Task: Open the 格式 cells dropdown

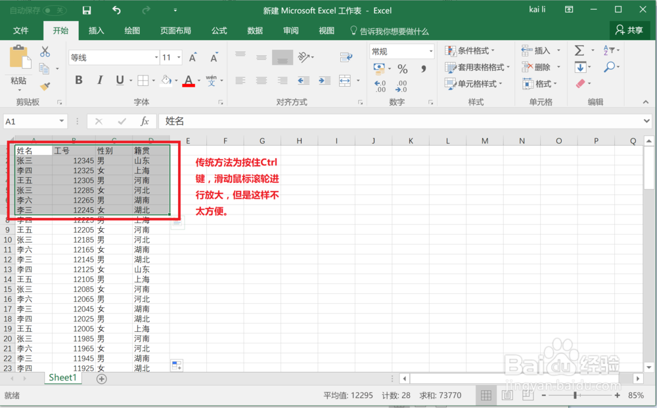Action: point(539,84)
